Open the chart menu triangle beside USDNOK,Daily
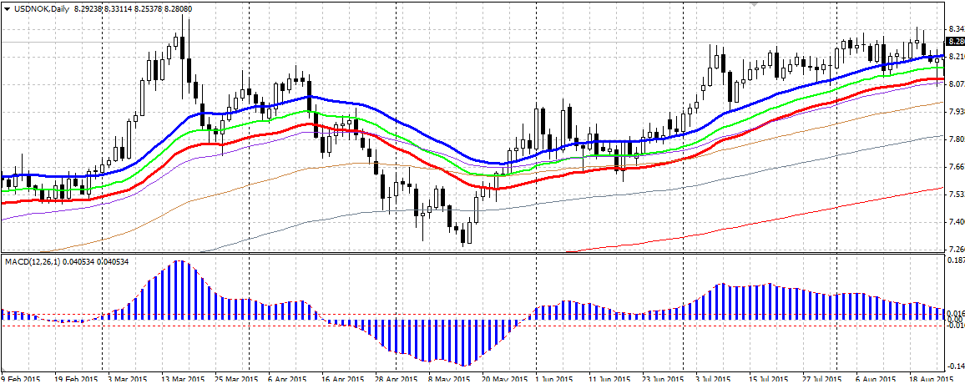The width and height of the screenshot is (965, 389). [x=8, y=8]
